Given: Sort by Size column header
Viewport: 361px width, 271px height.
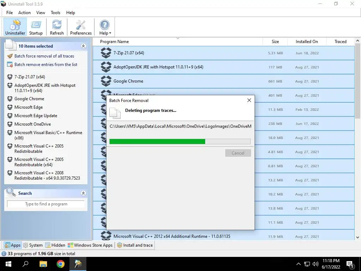Looking at the screenshot, I should (x=275, y=42).
